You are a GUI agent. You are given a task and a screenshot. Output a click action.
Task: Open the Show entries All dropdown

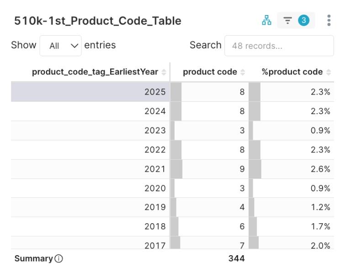click(61, 46)
